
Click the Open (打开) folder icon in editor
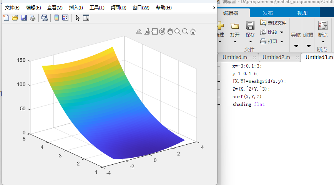[235, 26]
